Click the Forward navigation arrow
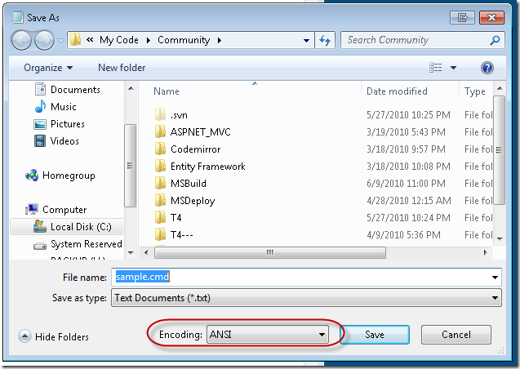Viewport: 520px width, 369px height. click(44, 41)
